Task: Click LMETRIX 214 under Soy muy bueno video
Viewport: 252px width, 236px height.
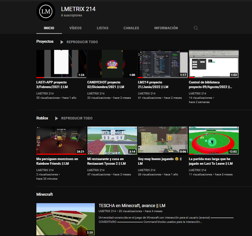Action: click(x=147, y=170)
